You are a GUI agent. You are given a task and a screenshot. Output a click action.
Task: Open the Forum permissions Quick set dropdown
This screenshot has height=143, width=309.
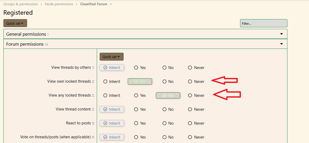112,57
